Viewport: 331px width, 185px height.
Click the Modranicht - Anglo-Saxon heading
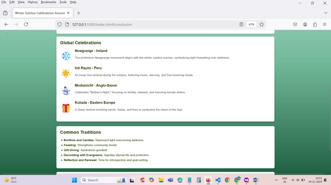(x=96, y=85)
